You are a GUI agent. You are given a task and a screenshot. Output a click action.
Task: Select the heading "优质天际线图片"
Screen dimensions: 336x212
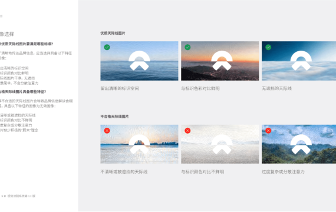click(113, 33)
